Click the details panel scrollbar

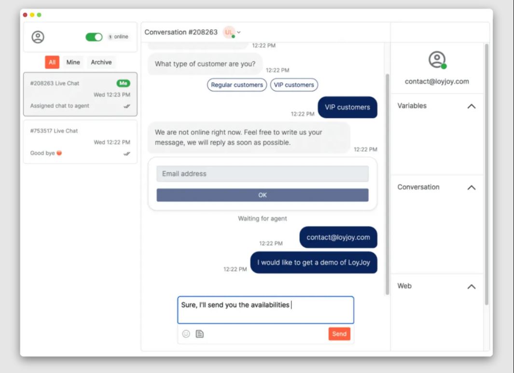486,174
